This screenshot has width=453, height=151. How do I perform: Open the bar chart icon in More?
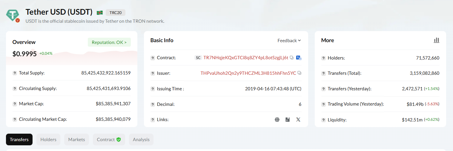pyautogui.click(x=437, y=40)
